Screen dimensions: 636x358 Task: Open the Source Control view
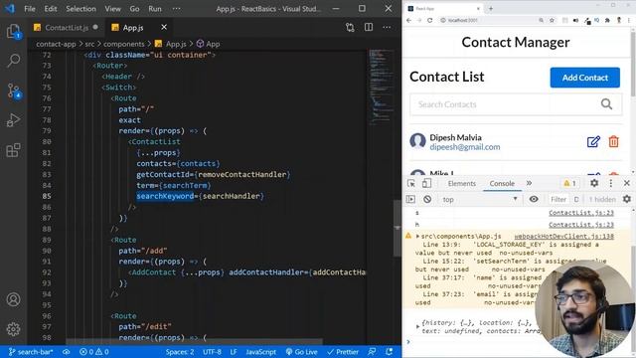pos(13,90)
